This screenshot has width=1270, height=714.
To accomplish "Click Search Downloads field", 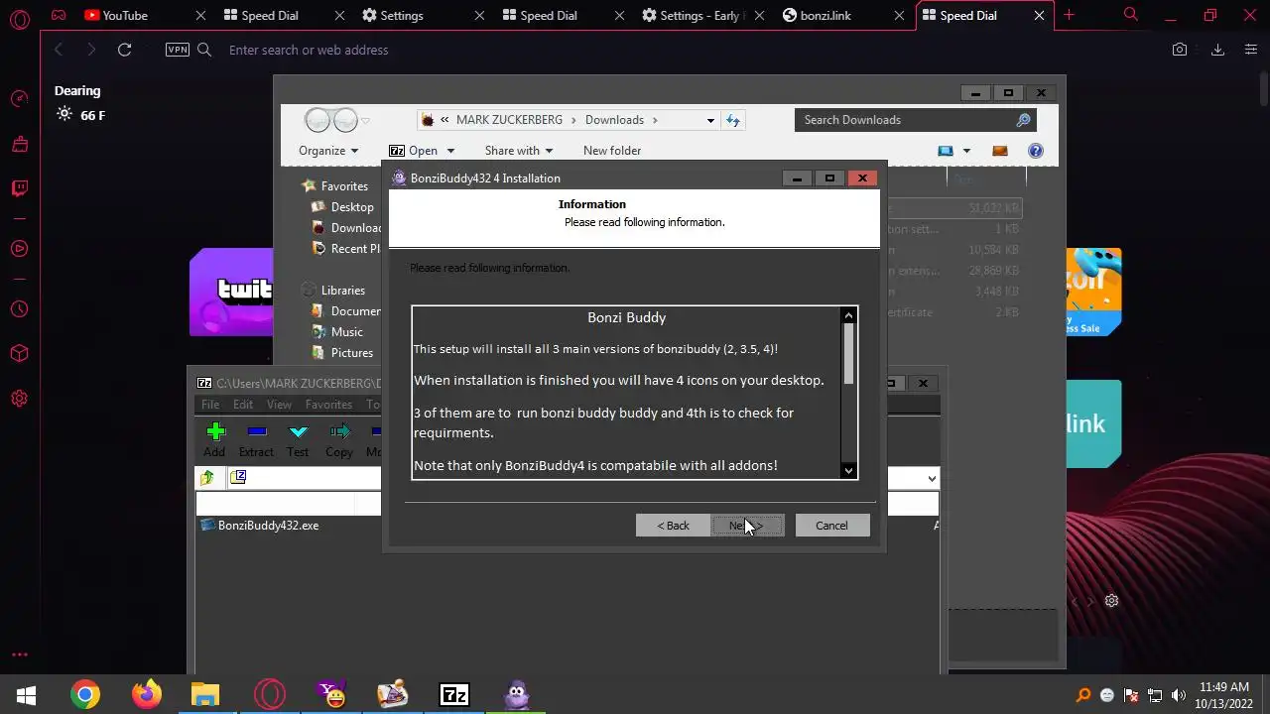I will (916, 120).
